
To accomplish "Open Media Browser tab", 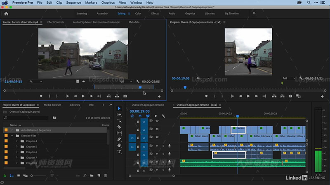I will [x=52, y=105].
